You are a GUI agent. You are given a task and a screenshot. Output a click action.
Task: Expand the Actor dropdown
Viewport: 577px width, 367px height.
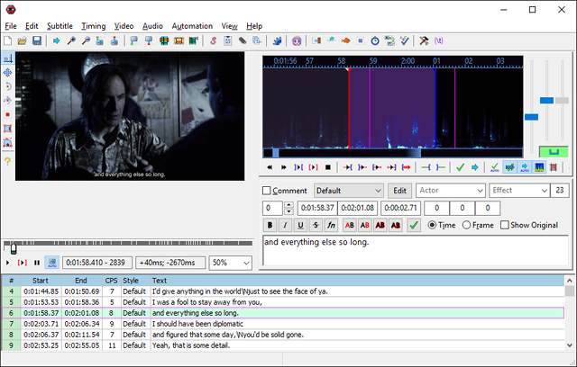[x=449, y=191]
